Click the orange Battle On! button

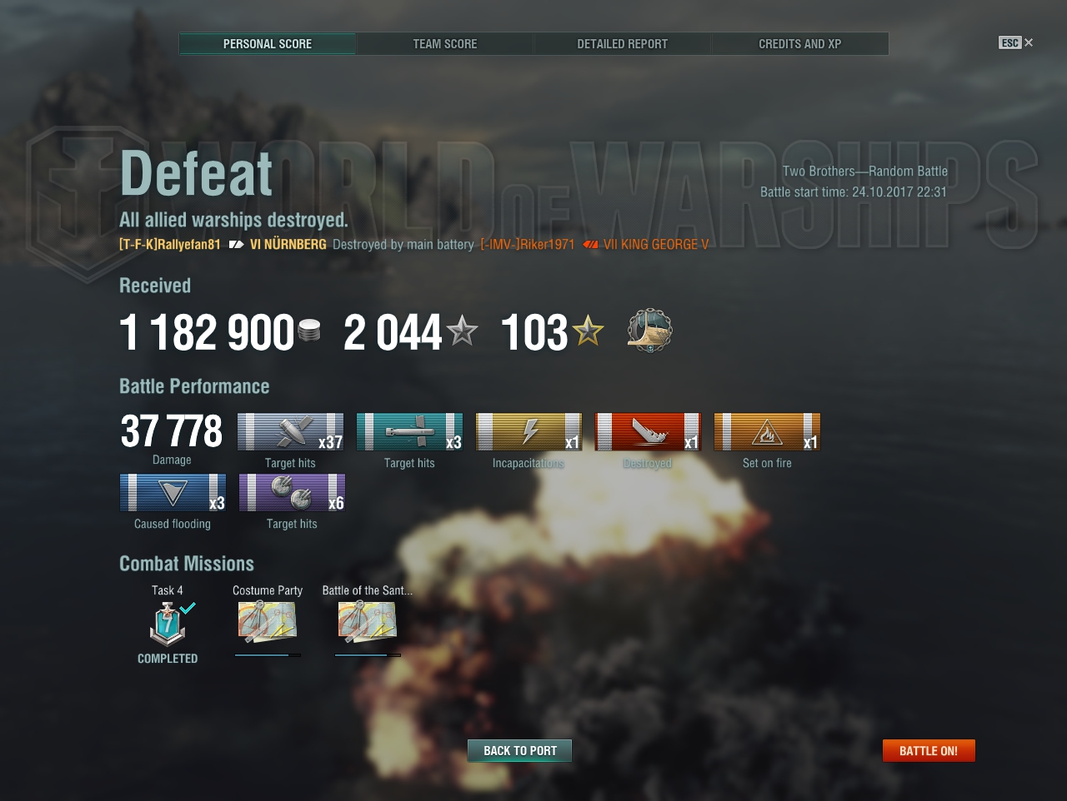929,750
